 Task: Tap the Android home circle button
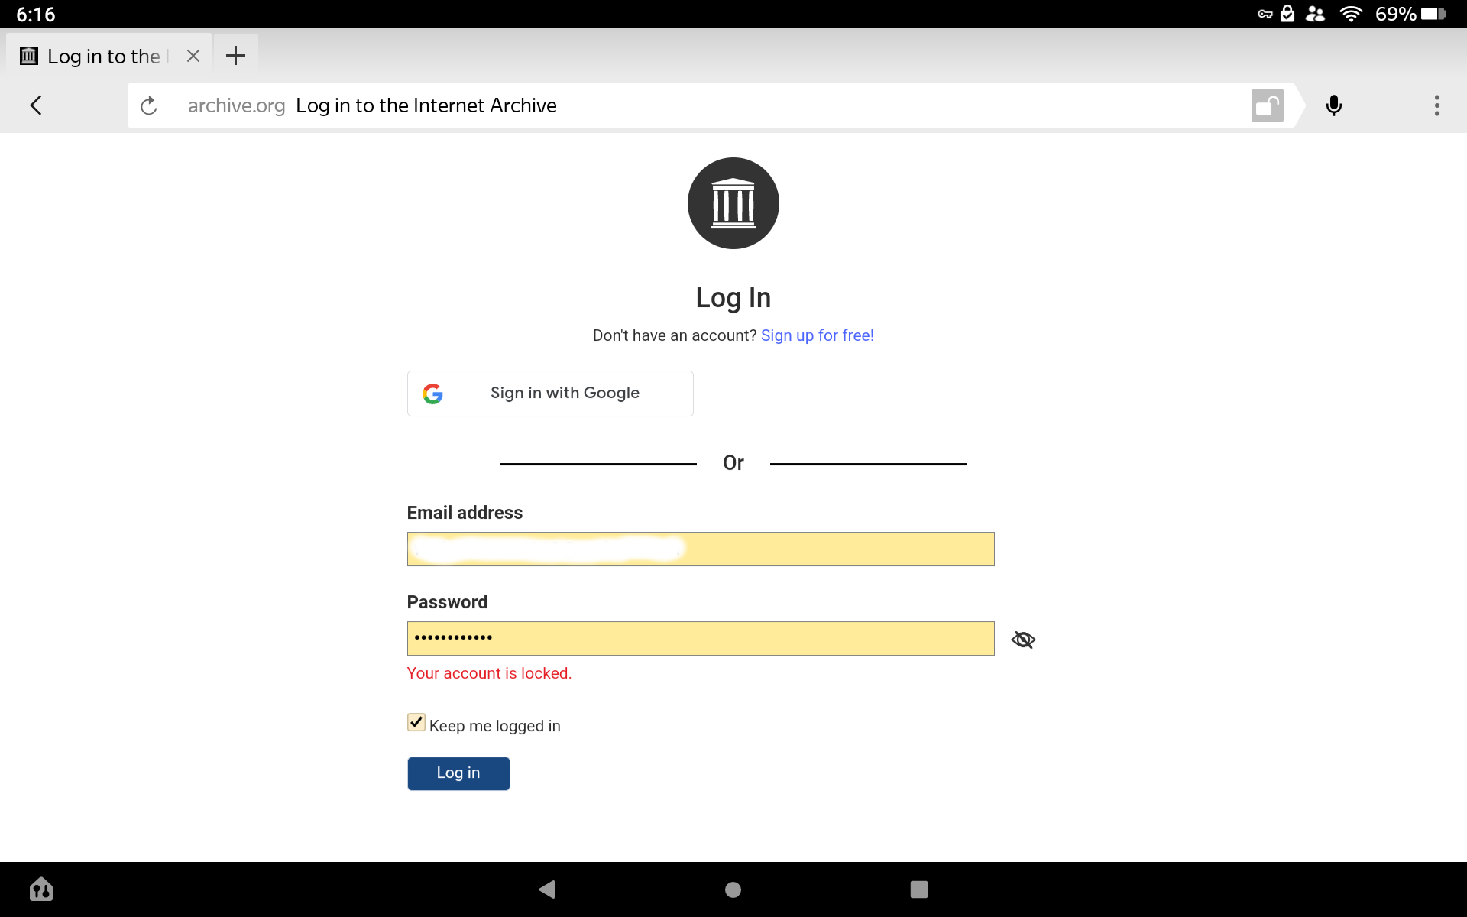coord(733,889)
